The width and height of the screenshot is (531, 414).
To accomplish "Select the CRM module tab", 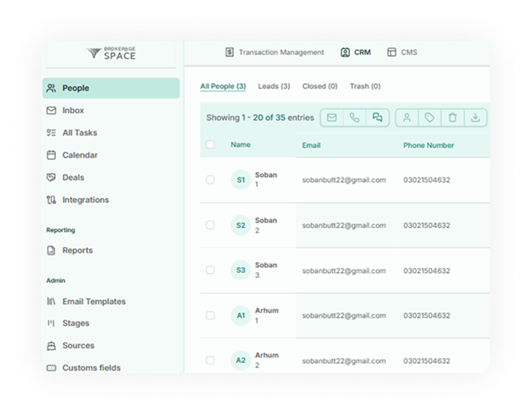I will (355, 53).
